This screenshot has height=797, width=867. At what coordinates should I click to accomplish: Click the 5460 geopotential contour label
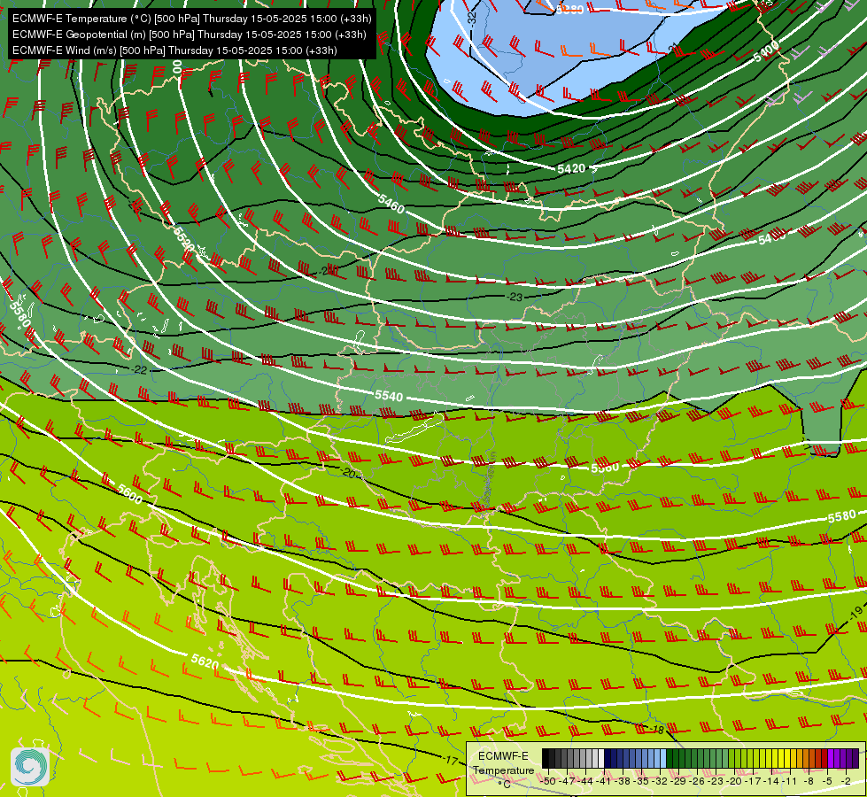[x=391, y=205]
